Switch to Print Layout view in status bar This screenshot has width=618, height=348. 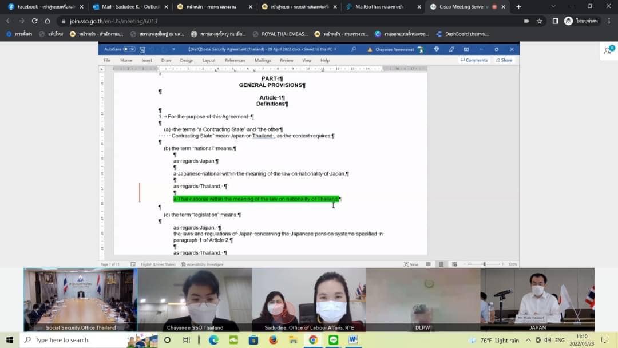pyautogui.click(x=441, y=264)
